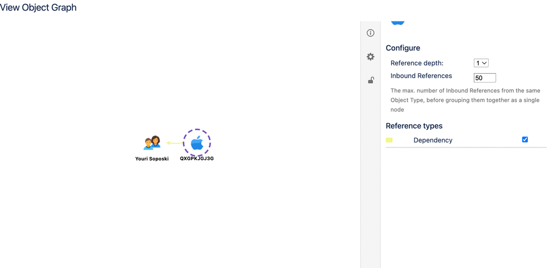Image resolution: width=551 pixels, height=268 pixels.
Task: Click the yellow dependency arrow between nodes
Action: pos(175,143)
